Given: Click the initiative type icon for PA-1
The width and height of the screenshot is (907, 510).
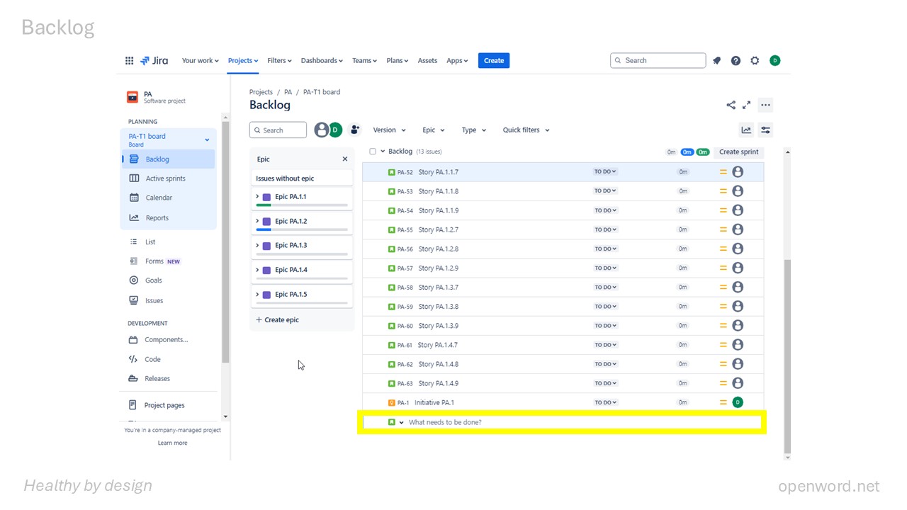Looking at the screenshot, I should pyautogui.click(x=391, y=402).
